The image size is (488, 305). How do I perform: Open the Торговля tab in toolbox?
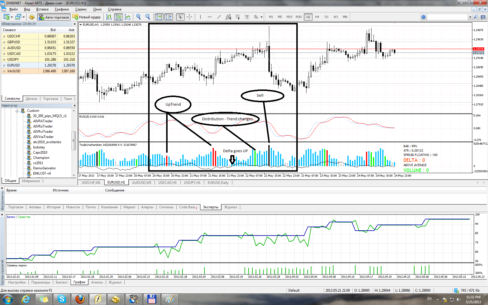click(x=16, y=207)
